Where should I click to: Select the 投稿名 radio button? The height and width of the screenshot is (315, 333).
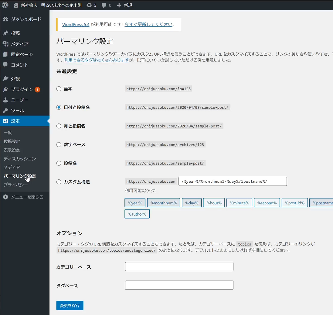[x=59, y=163]
